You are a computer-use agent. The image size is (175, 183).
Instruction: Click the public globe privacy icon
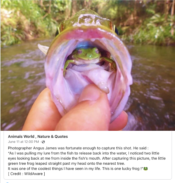click(x=43, y=142)
